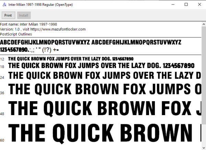Click the digits and punctuation sample line
206x150 pixels.
pos(30,50)
